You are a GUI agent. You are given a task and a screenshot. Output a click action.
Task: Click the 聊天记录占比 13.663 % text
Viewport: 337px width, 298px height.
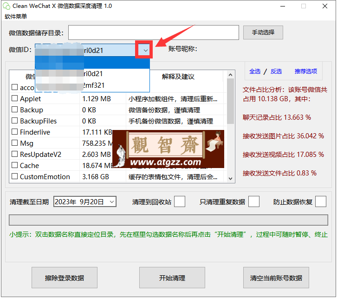coord(277,117)
